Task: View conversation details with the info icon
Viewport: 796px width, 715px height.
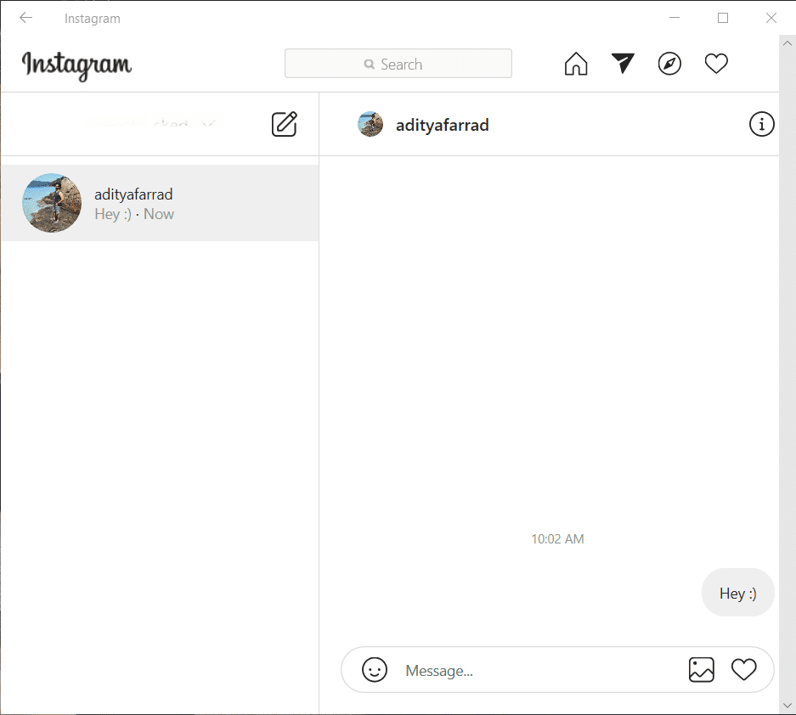Action: (x=761, y=124)
